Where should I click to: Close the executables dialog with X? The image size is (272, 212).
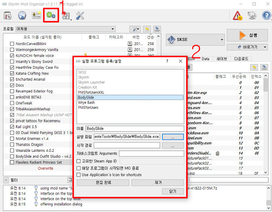coord(180,61)
